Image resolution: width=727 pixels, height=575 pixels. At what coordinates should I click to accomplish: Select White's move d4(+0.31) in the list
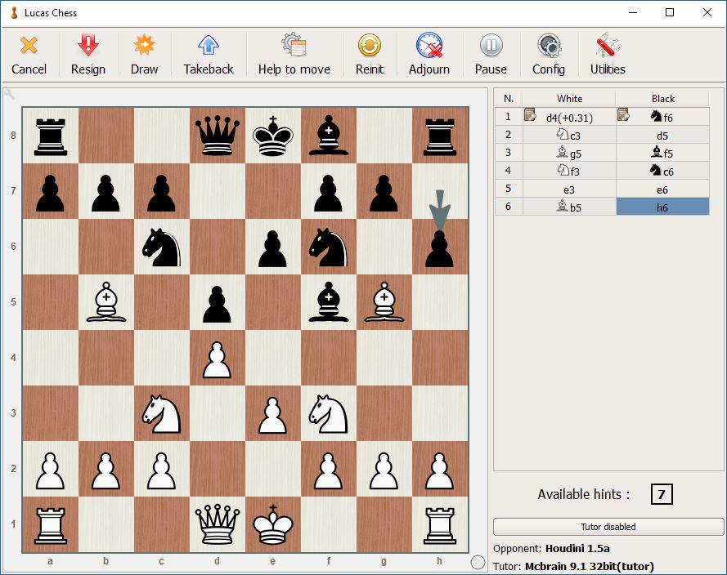[x=569, y=117]
